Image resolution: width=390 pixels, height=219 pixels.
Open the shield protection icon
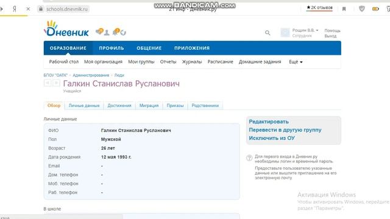coord(362,9)
